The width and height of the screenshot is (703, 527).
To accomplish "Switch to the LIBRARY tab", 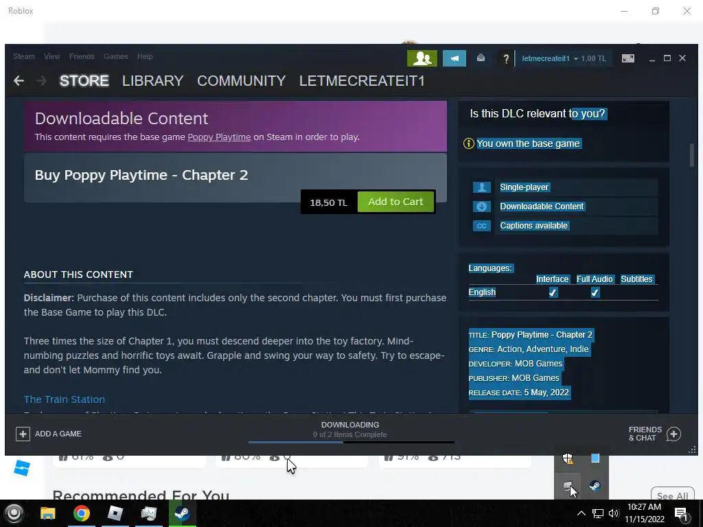I will (152, 81).
